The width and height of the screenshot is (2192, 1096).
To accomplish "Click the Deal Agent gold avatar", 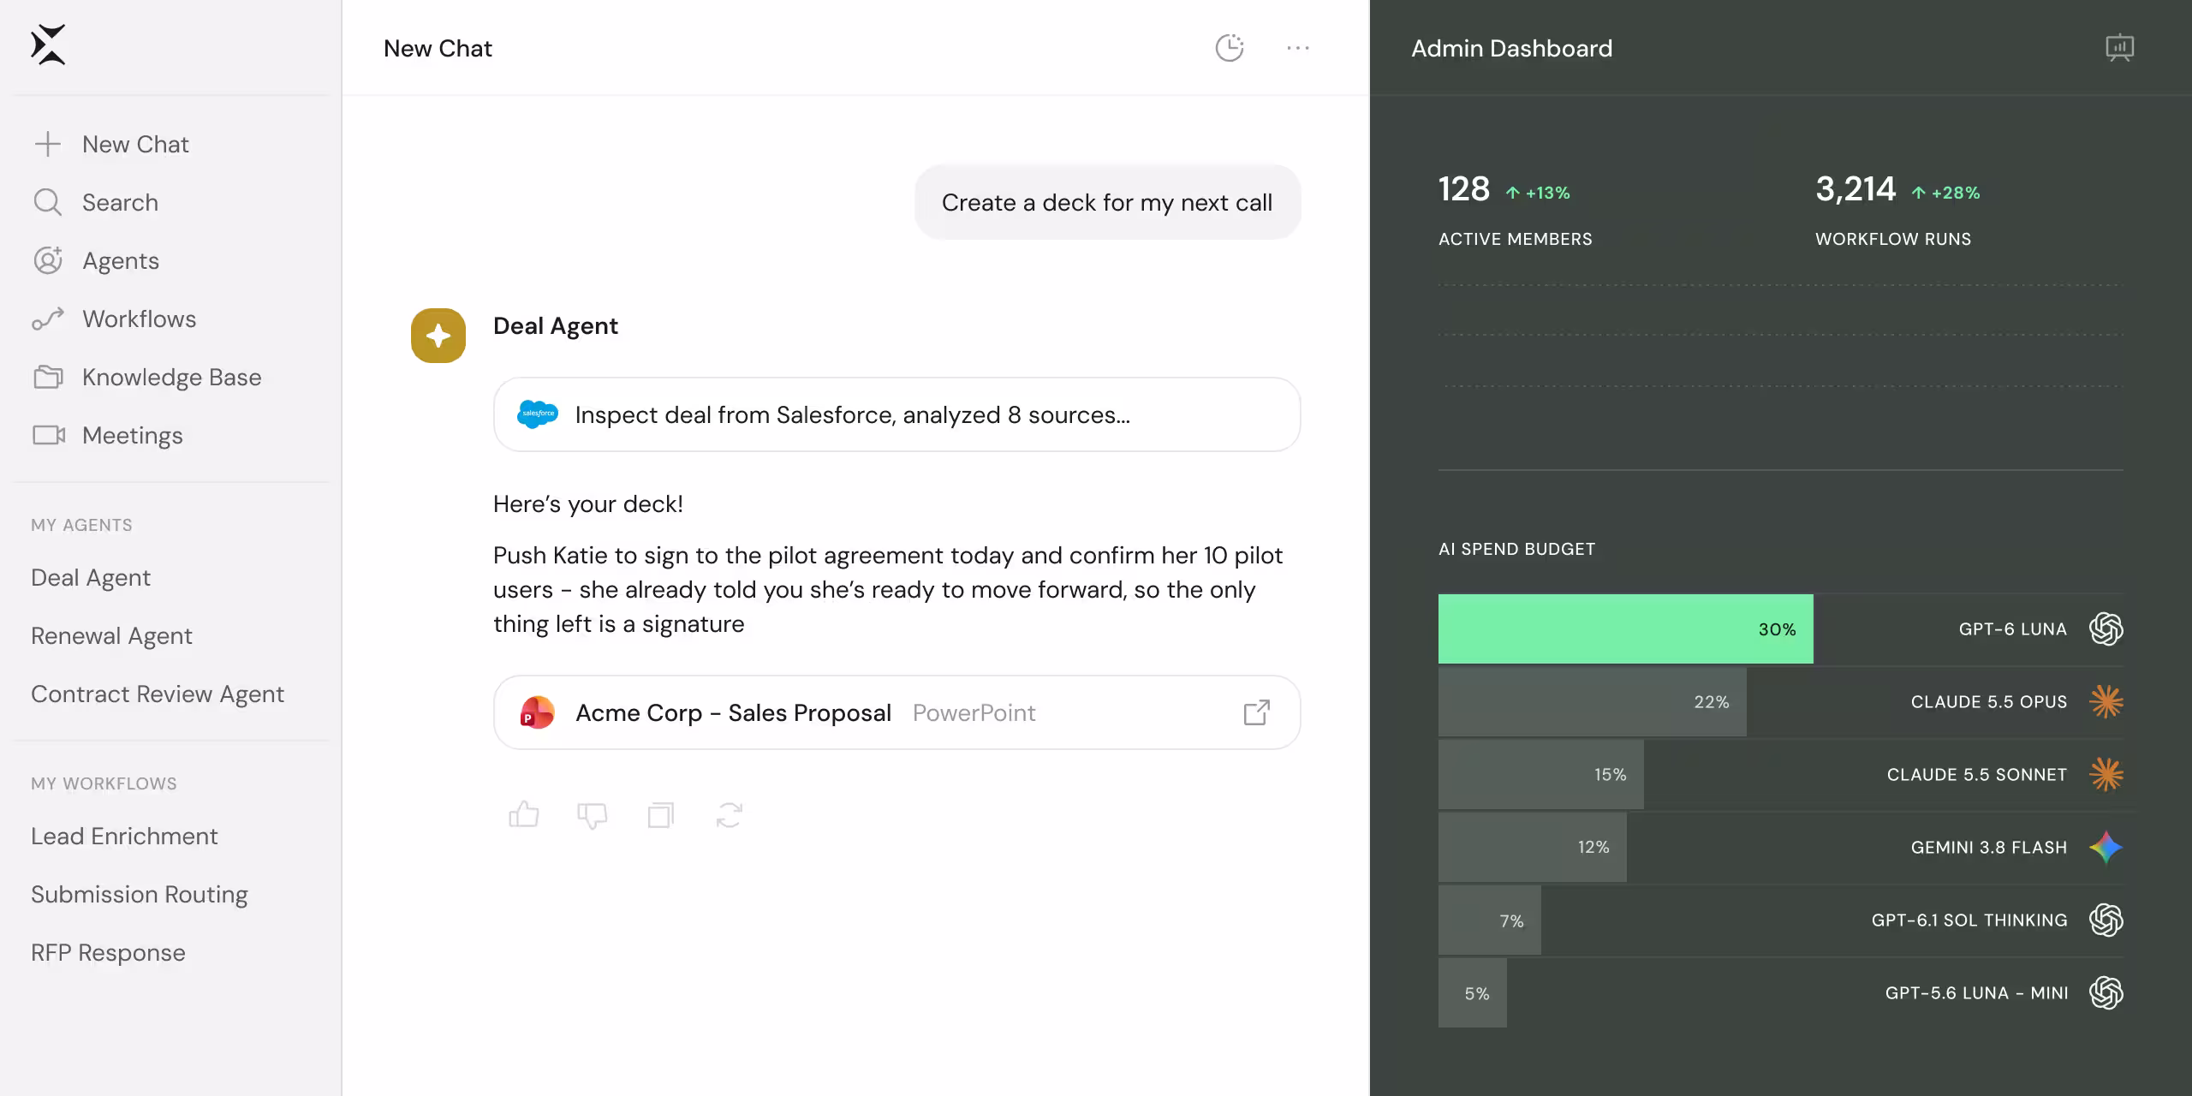I will (x=438, y=336).
